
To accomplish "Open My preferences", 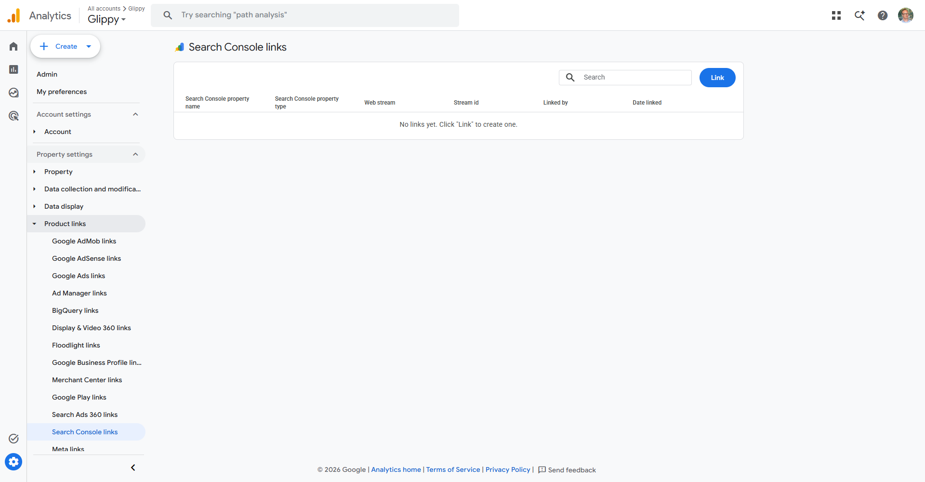I will coord(62,92).
